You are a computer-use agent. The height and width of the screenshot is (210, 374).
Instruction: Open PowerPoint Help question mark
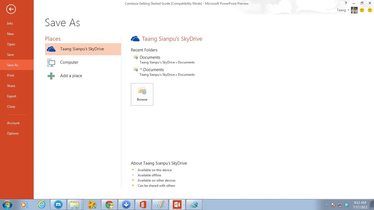pyautogui.click(x=346, y=3)
